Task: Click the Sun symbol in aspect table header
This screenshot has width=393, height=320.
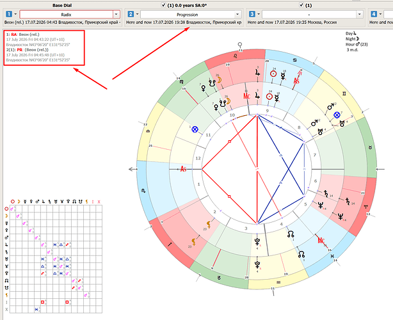Action: [x=13, y=202]
